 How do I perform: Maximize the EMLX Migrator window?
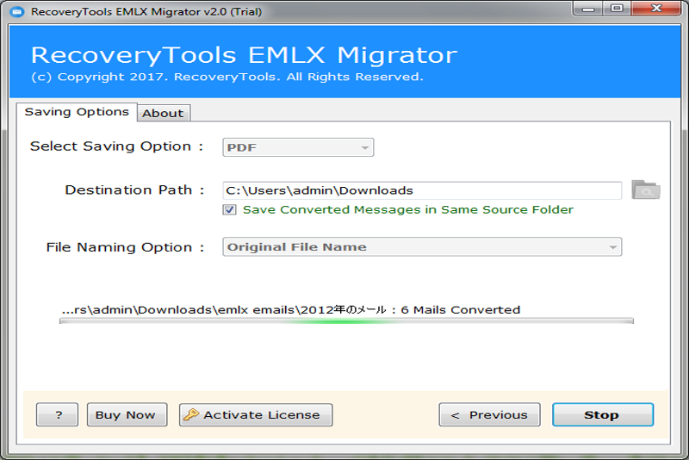617,9
